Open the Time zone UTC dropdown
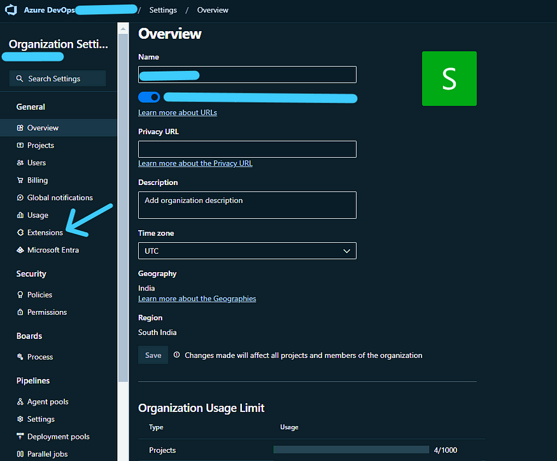 click(x=247, y=251)
